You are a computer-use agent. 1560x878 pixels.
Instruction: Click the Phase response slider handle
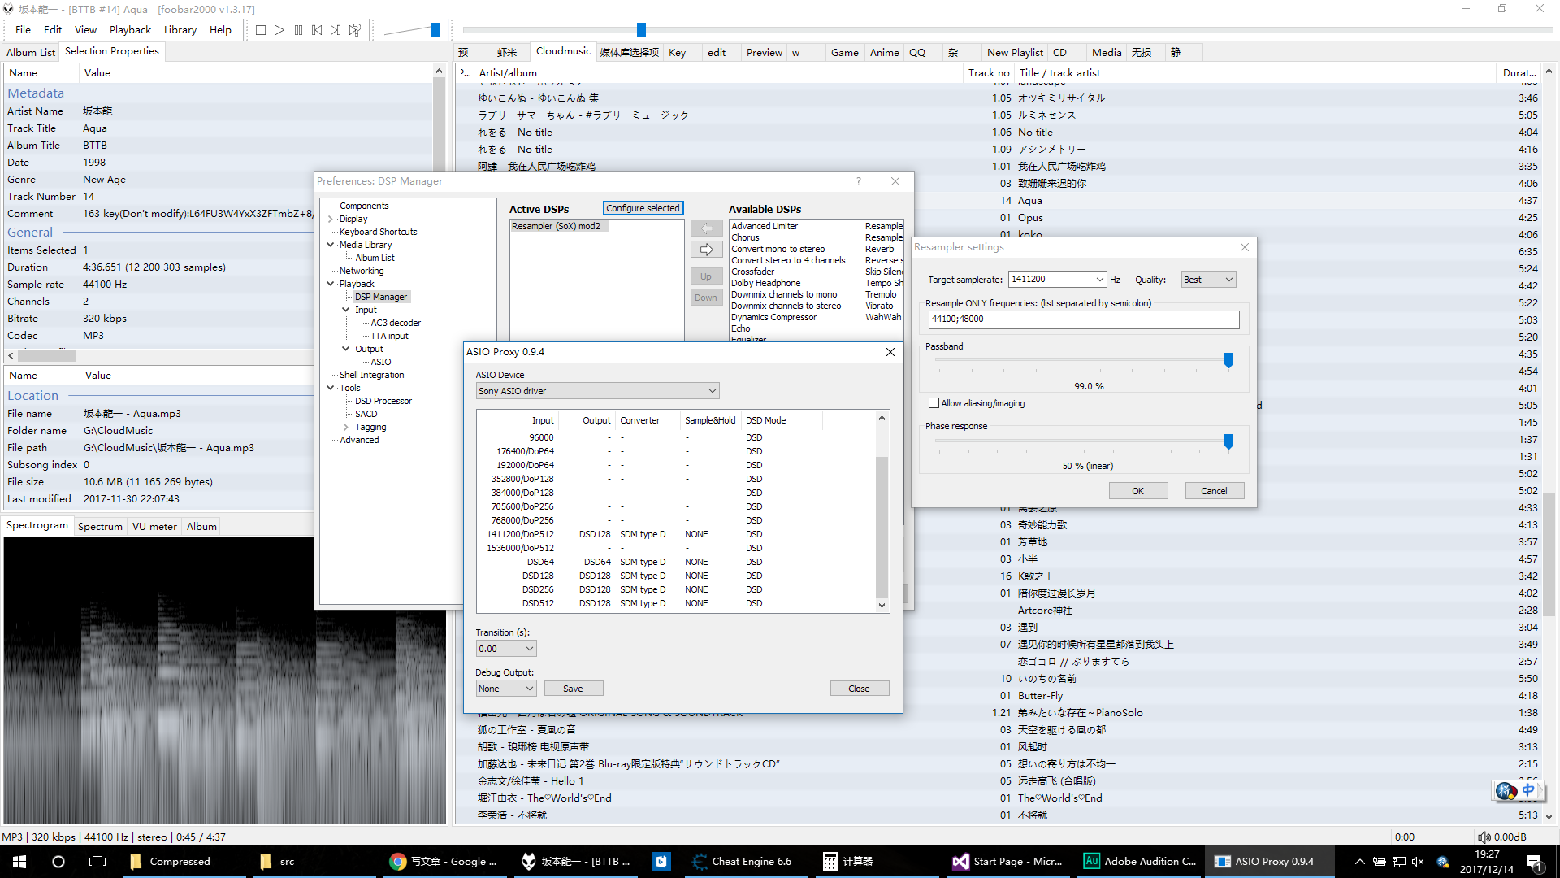coord(1228,441)
